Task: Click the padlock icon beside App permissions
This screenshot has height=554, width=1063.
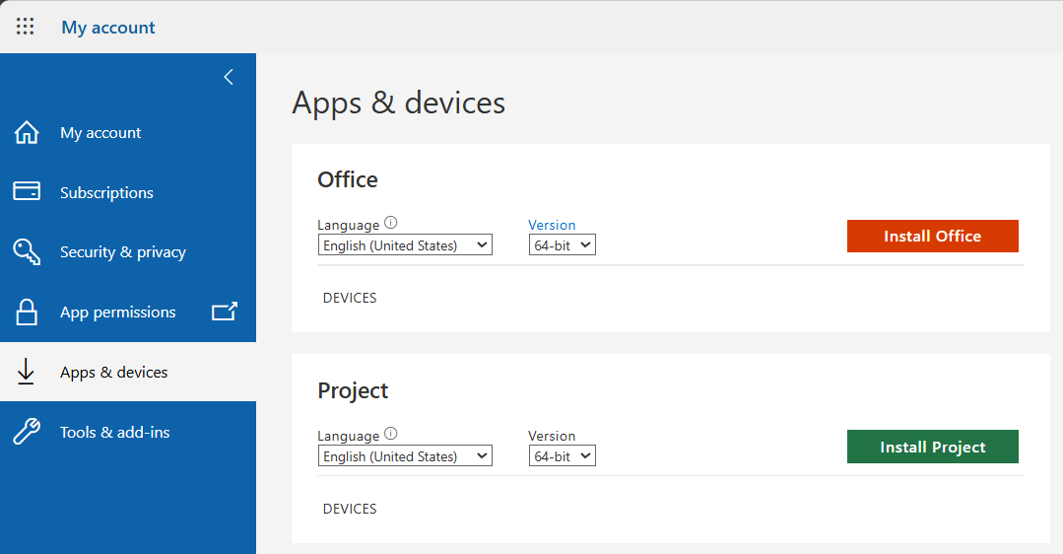Action: 27,312
